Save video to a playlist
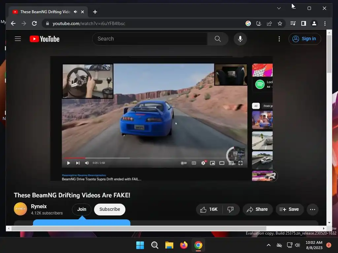338x253 pixels. 289,209
